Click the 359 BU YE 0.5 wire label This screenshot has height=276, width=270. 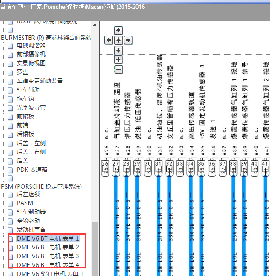(117, 220)
